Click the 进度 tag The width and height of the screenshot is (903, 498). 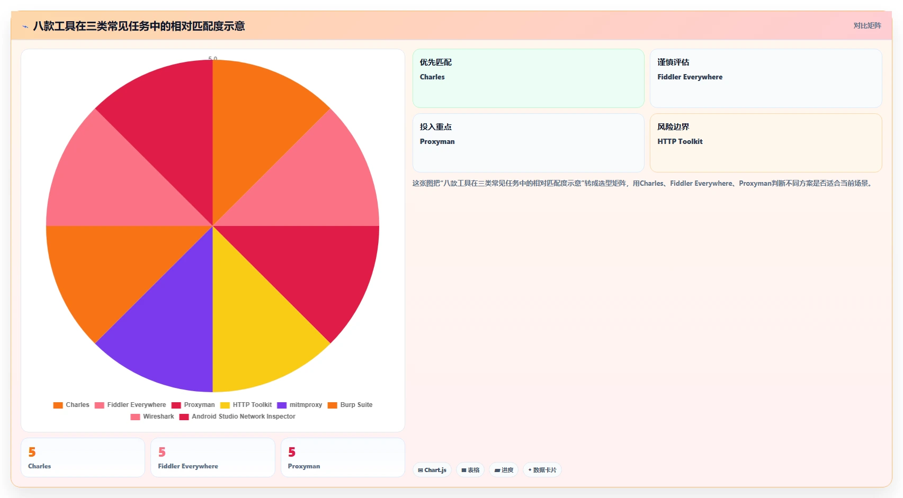click(x=504, y=470)
